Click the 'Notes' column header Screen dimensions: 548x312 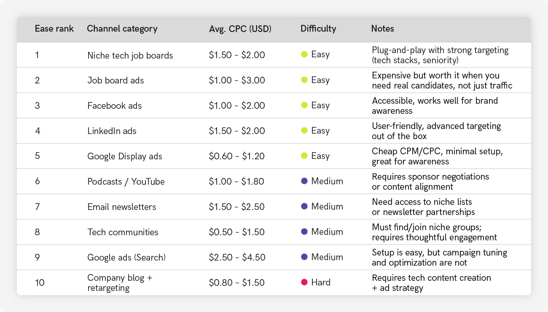[x=383, y=29]
